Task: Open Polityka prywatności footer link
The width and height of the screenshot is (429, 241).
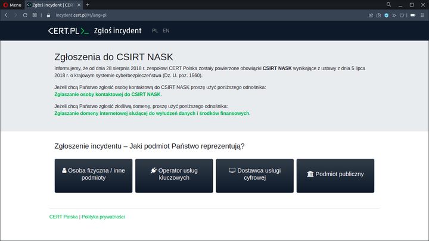Action: pos(103,217)
